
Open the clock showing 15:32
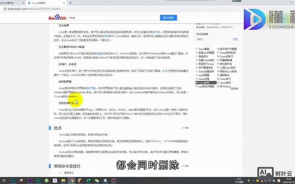(289, 180)
